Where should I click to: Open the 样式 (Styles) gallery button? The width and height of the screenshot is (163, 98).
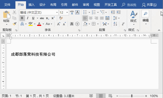click(x=134, y=18)
